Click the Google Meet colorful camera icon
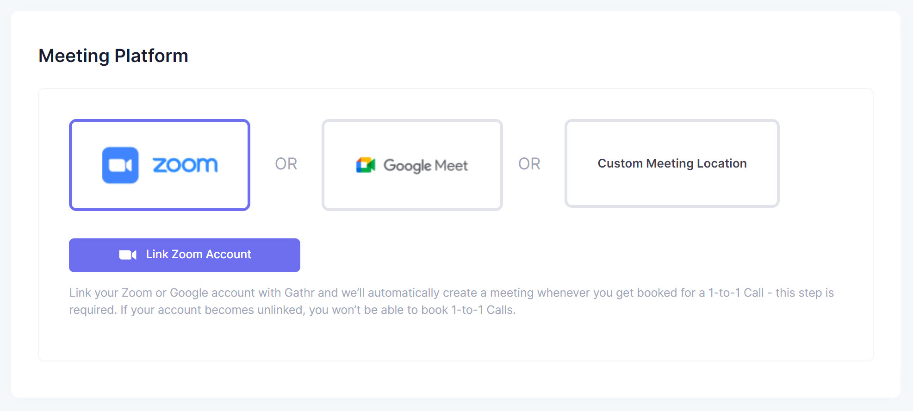The height and width of the screenshot is (411, 913). (x=365, y=165)
